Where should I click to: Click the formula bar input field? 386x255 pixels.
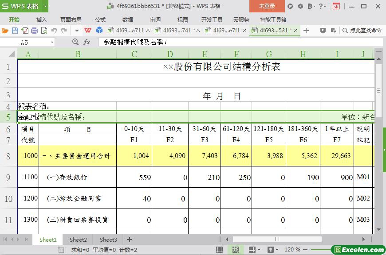point(240,42)
